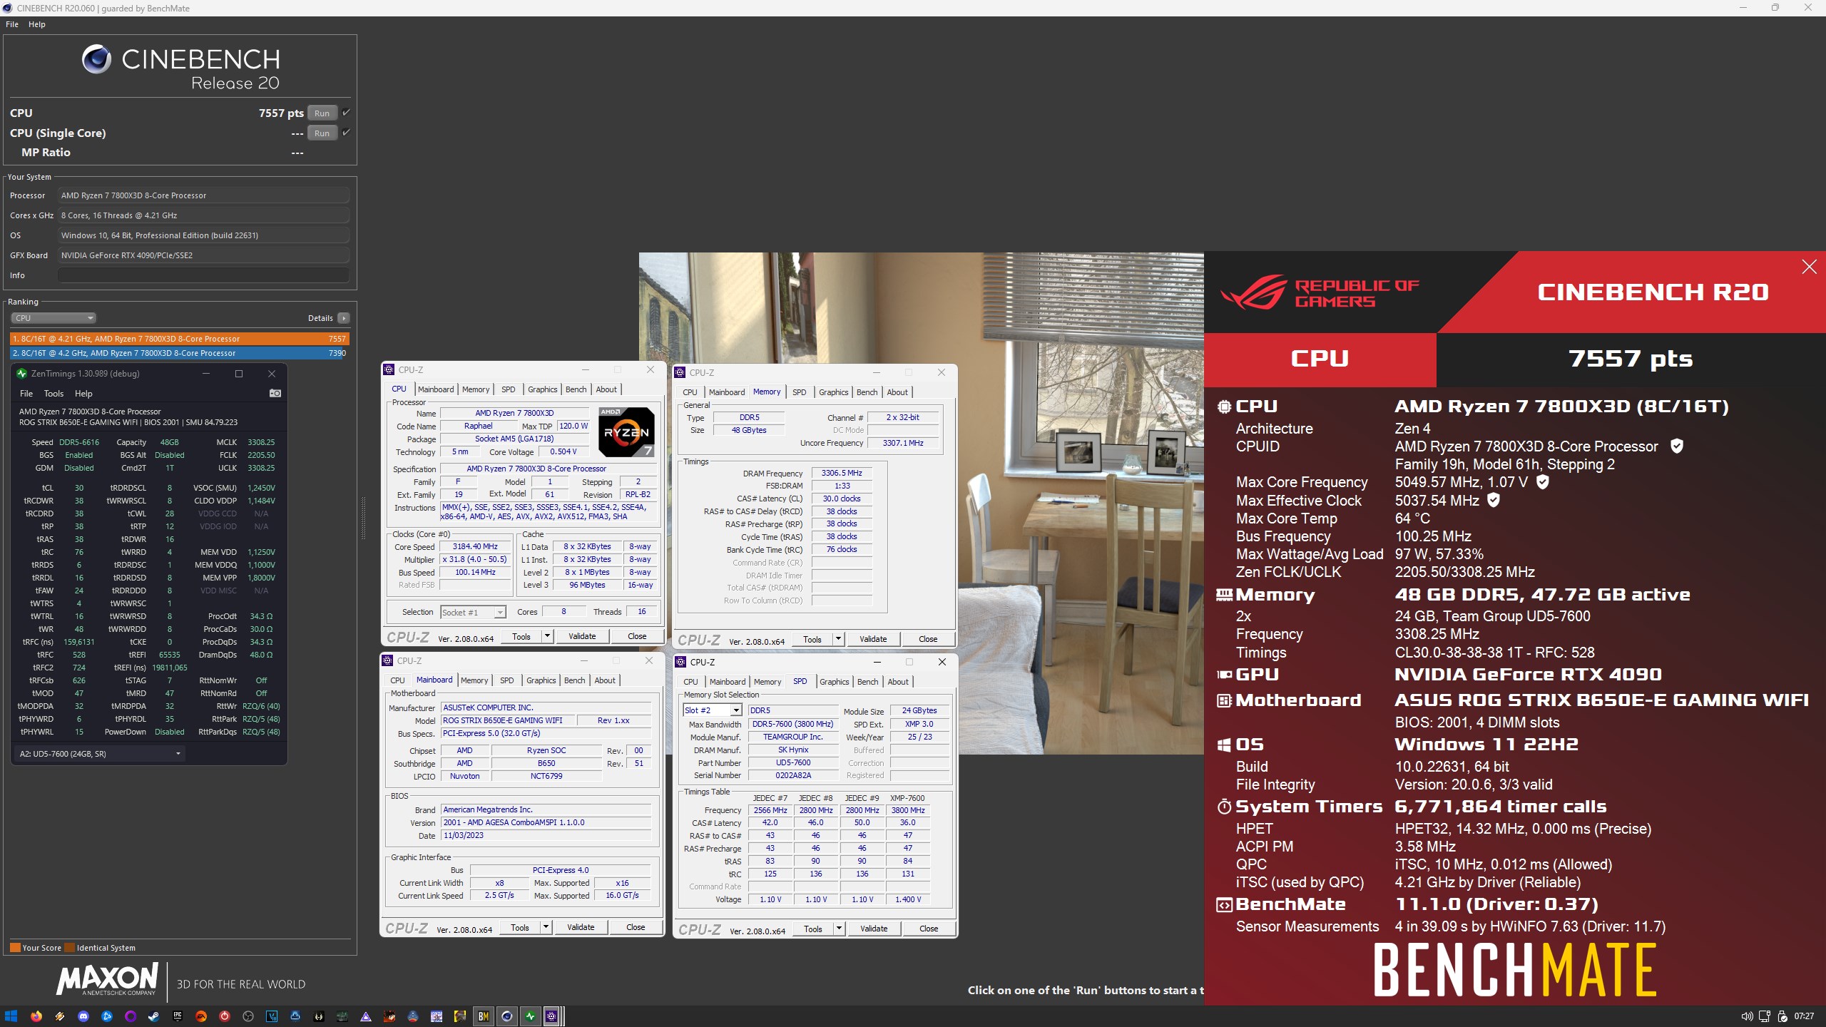The width and height of the screenshot is (1826, 1027).
Task: Click the Identical System legend swatch
Action: [69, 948]
